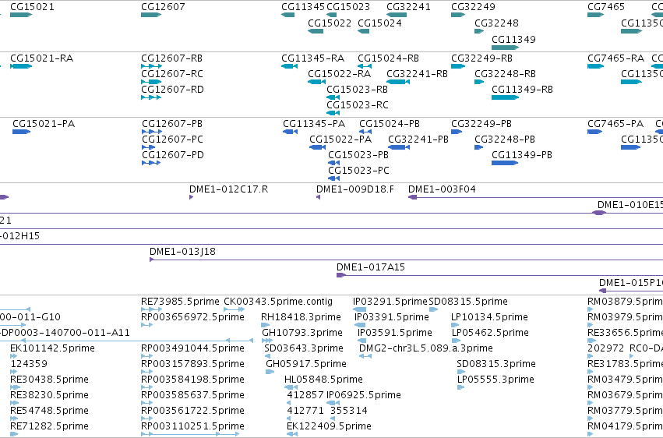Select protein CG12607-PD
The height and width of the screenshot is (438, 663).
[x=151, y=163]
